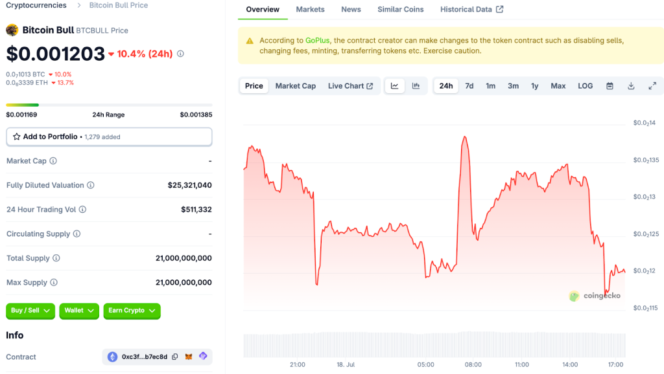Toggle LOG scale on the chart
The height and width of the screenshot is (374, 664).
pyautogui.click(x=586, y=86)
